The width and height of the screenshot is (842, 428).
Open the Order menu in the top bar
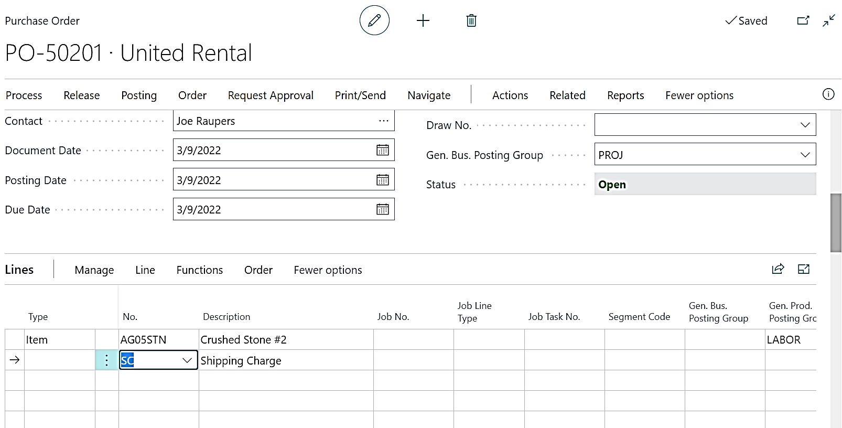pos(192,95)
